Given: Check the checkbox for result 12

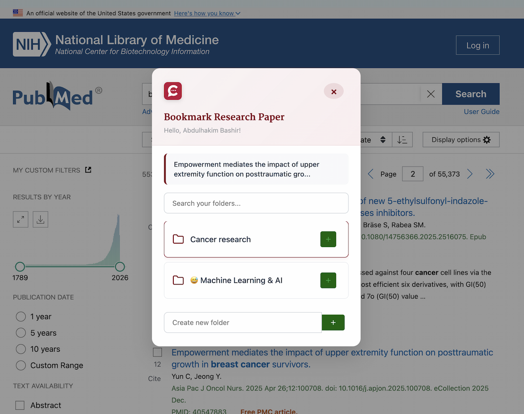Looking at the screenshot, I should tap(158, 352).
